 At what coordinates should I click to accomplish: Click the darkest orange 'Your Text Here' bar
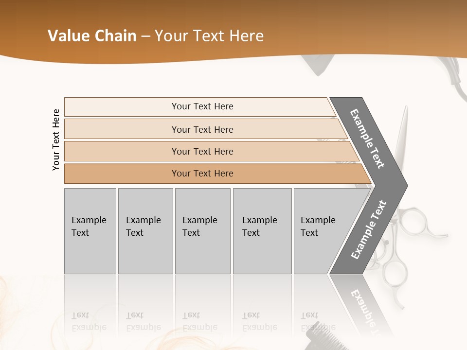point(217,174)
